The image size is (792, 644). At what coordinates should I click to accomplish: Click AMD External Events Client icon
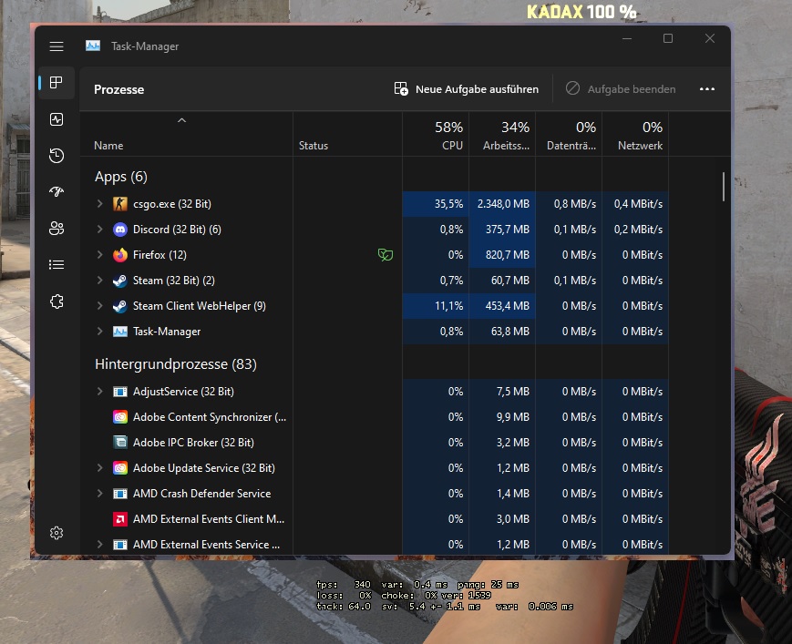click(120, 519)
